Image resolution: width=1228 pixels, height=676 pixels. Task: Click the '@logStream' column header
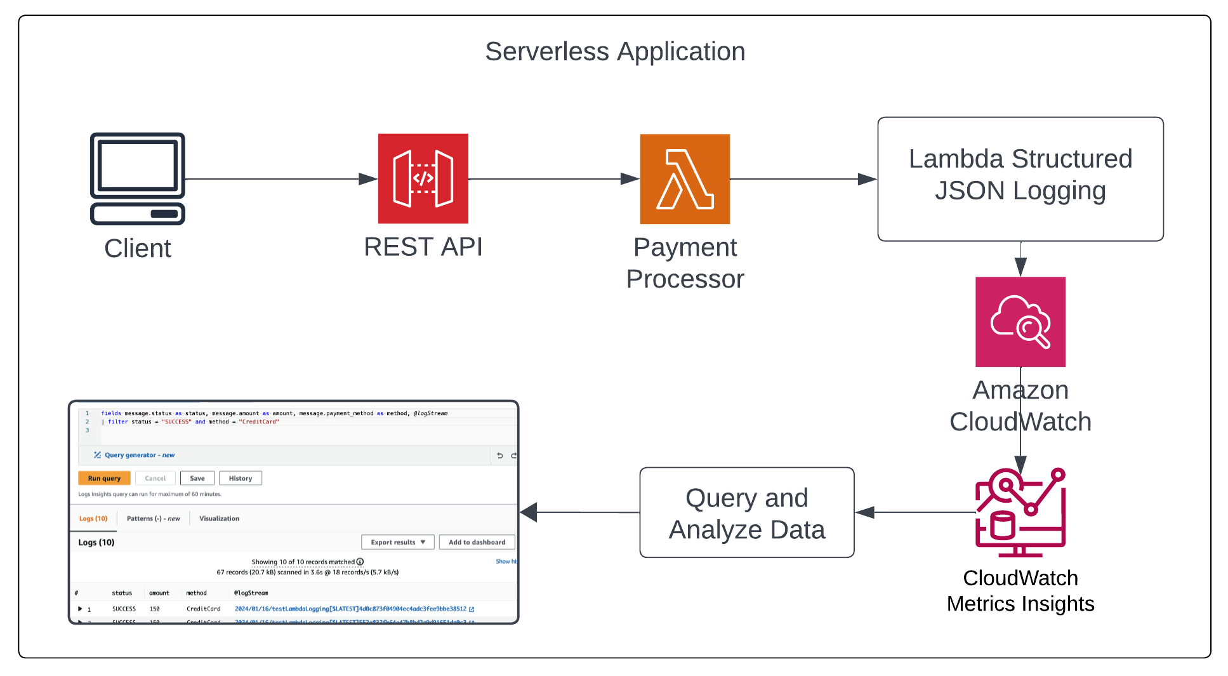pyautogui.click(x=251, y=593)
